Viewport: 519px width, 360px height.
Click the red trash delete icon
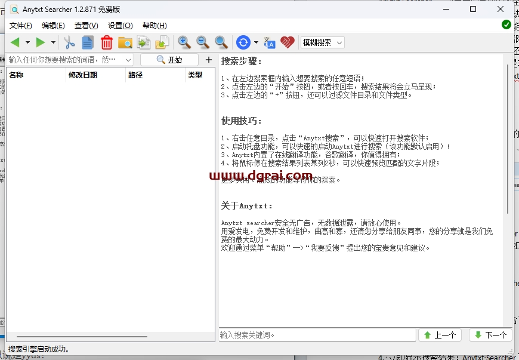[107, 42]
